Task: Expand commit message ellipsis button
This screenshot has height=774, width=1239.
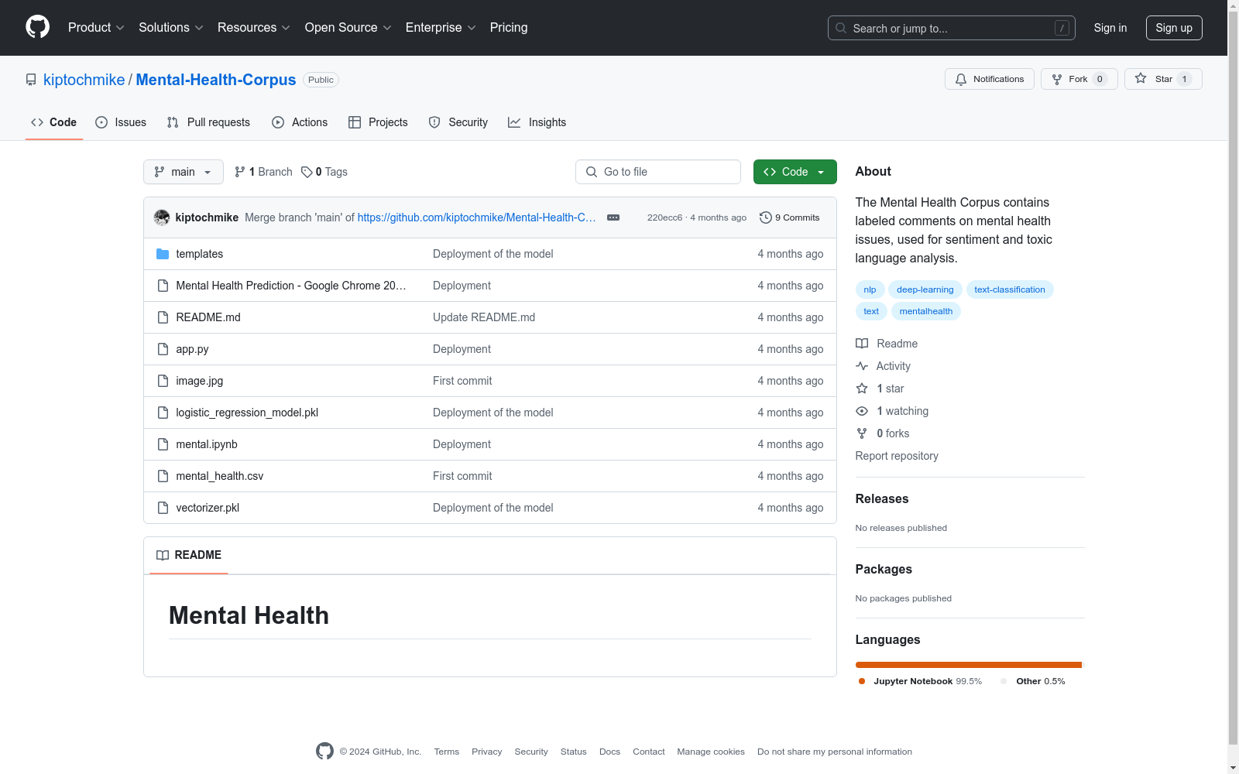Action: [613, 217]
